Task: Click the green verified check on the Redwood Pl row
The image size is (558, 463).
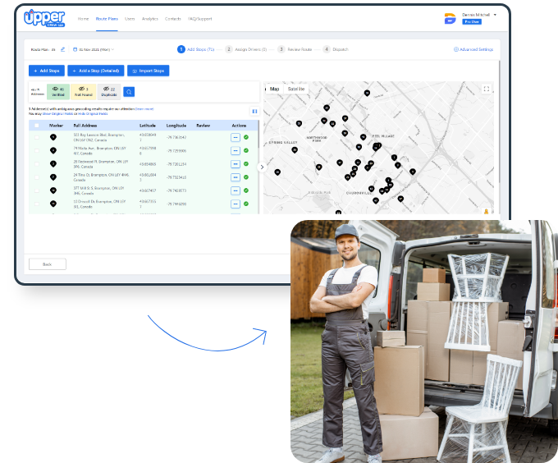Action: pyautogui.click(x=246, y=164)
